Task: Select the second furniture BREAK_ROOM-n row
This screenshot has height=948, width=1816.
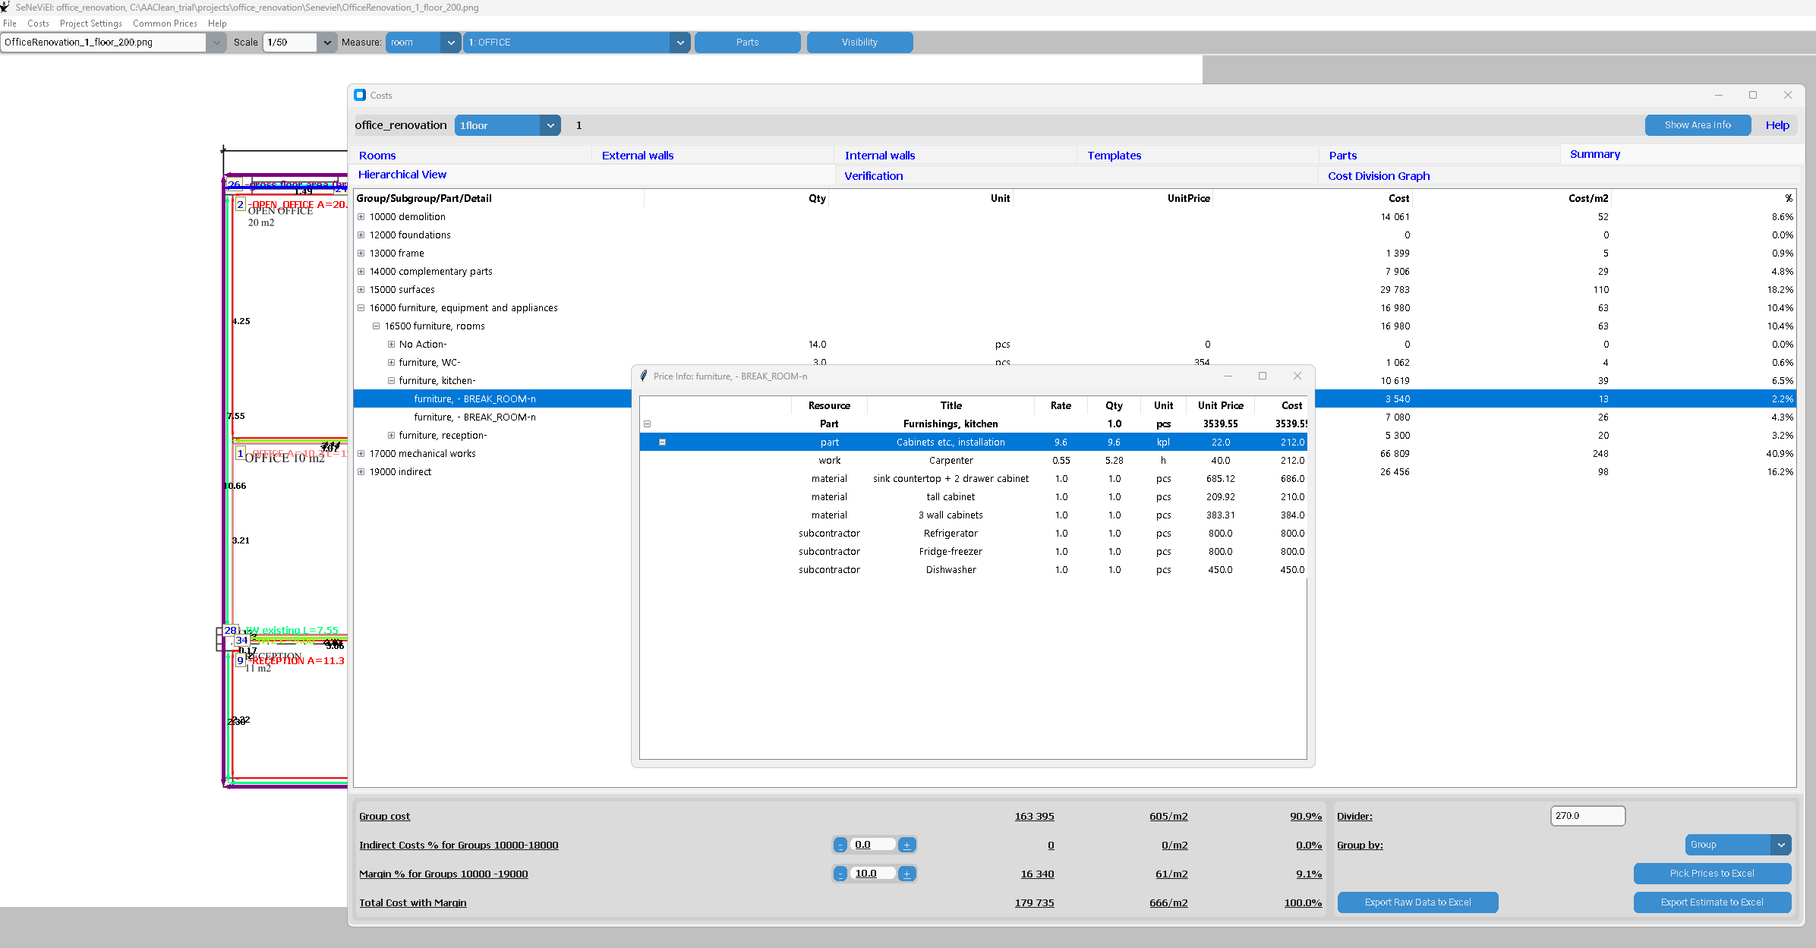Action: (474, 417)
